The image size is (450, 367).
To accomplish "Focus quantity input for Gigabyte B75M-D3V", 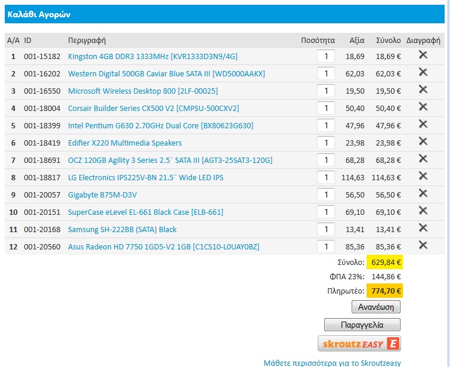I will tap(326, 195).
